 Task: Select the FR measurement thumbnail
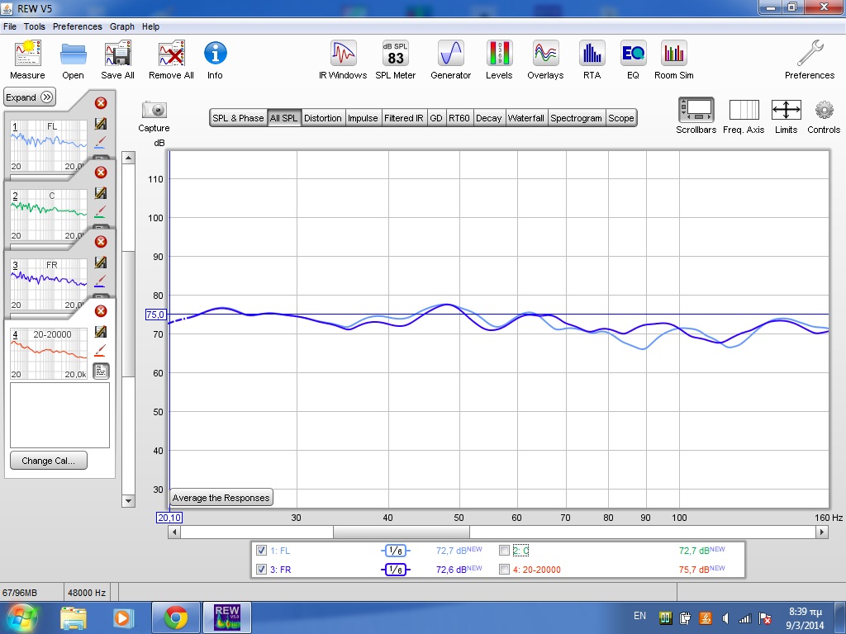[x=49, y=284]
